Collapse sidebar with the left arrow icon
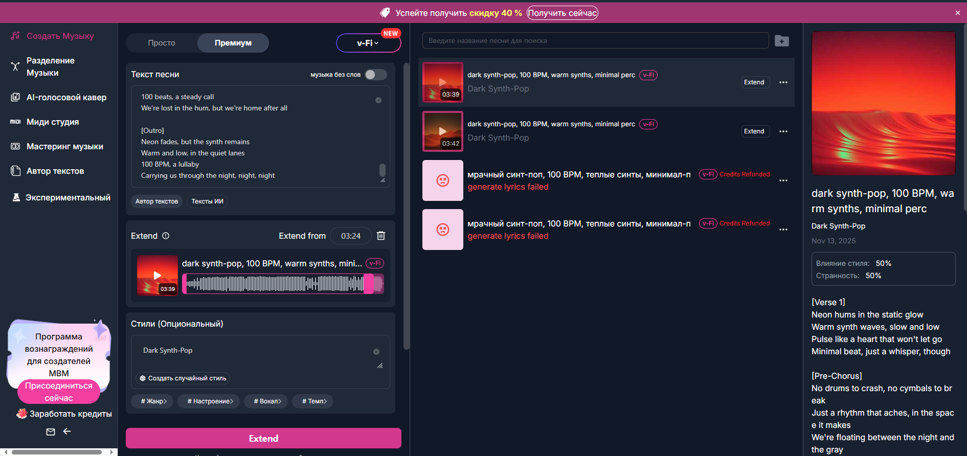967x456 pixels. [x=67, y=432]
